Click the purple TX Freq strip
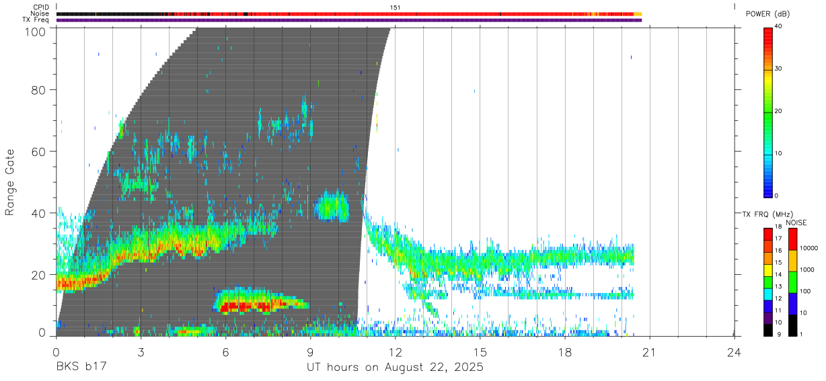 [349, 20]
